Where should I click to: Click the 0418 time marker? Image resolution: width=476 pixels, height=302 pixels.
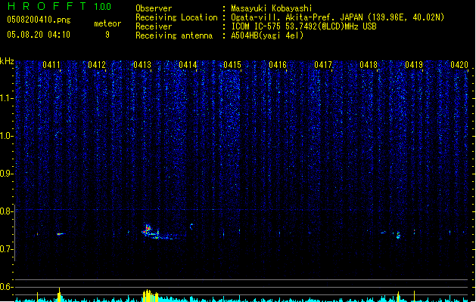(x=369, y=65)
